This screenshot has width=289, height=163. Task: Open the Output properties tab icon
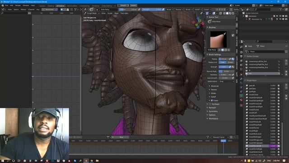(241, 56)
